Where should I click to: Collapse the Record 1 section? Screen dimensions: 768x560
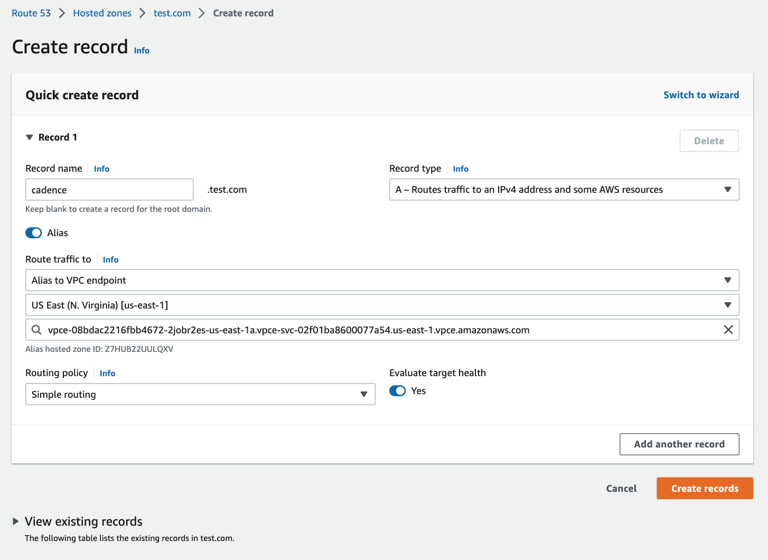[x=30, y=137]
